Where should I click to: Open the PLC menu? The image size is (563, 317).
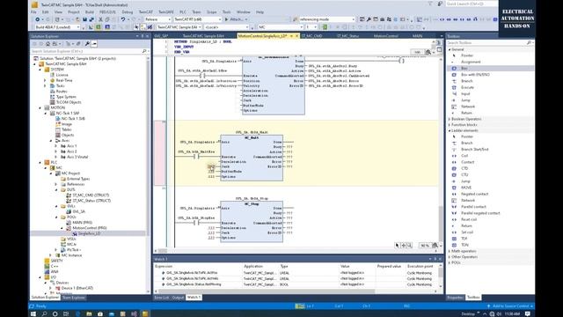pyautogui.click(x=183, y=11)
